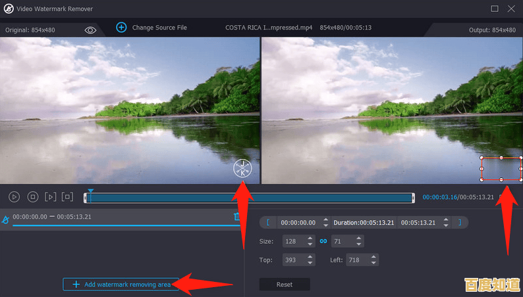Click the timeline scrubber bar

pos(249,197)
